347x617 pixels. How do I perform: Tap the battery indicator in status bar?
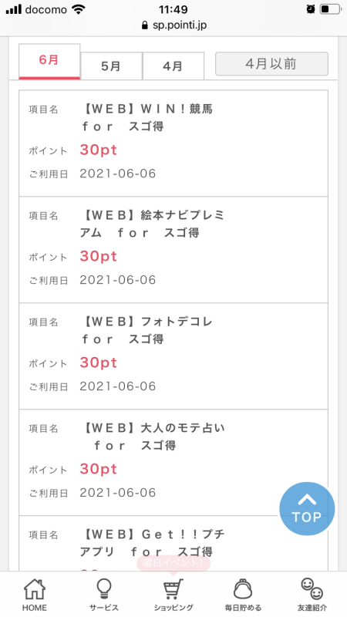pyautogui.click(x=330, y=9)
